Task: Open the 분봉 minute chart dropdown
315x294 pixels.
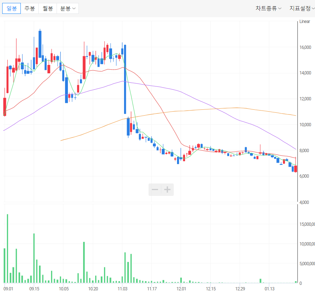Action: click(x=68, y=8)
